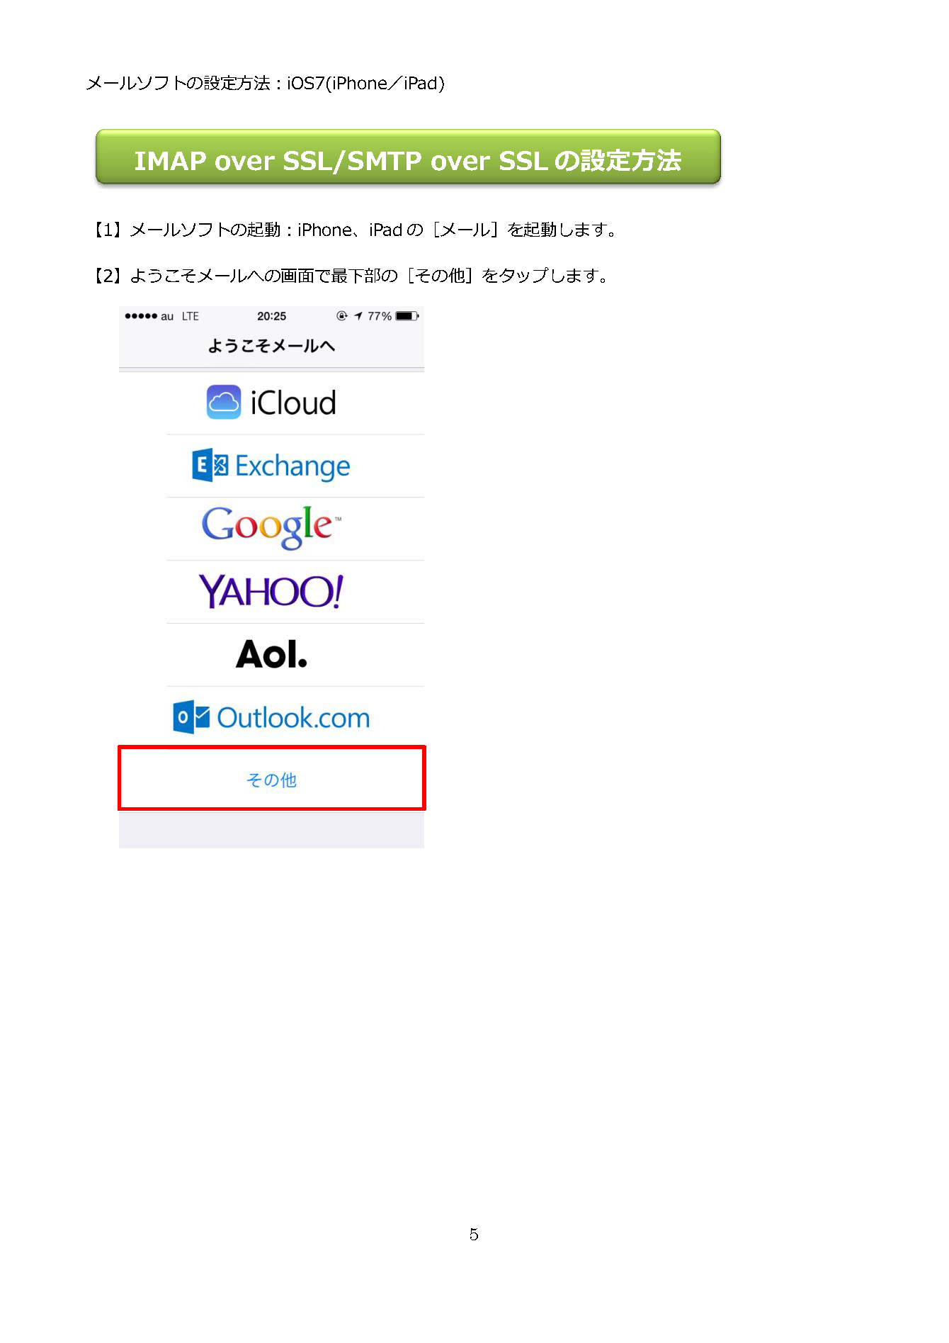Viewport: 949px width, 1343px height.
Task: Click the 20:25 clock display
Action: (271, 316)
